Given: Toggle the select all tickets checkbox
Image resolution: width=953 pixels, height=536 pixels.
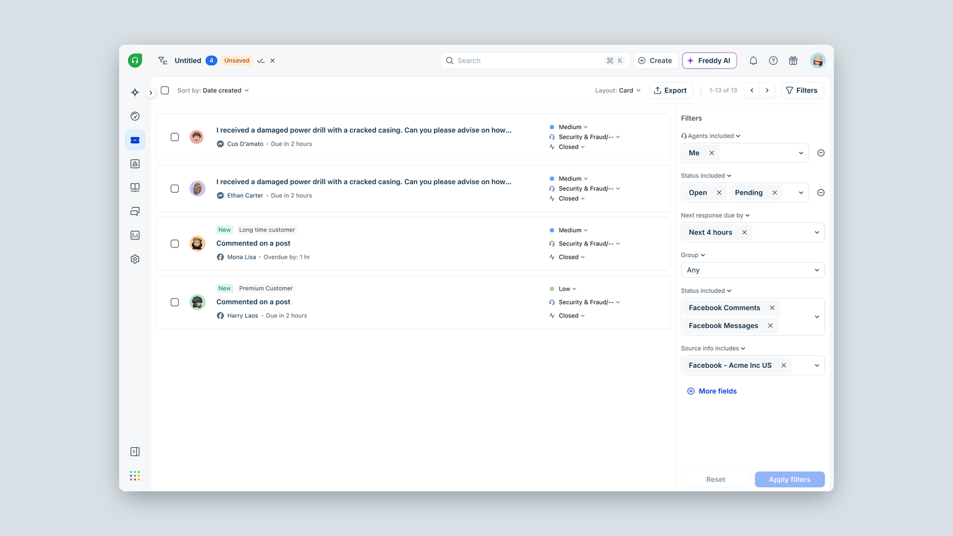Looking at the screenshot, I should tap(165, 90).
